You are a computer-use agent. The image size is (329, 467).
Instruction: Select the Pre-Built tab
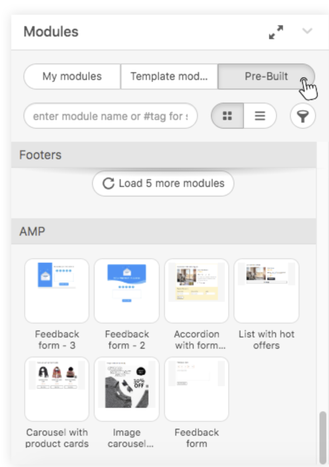(266, 76)
